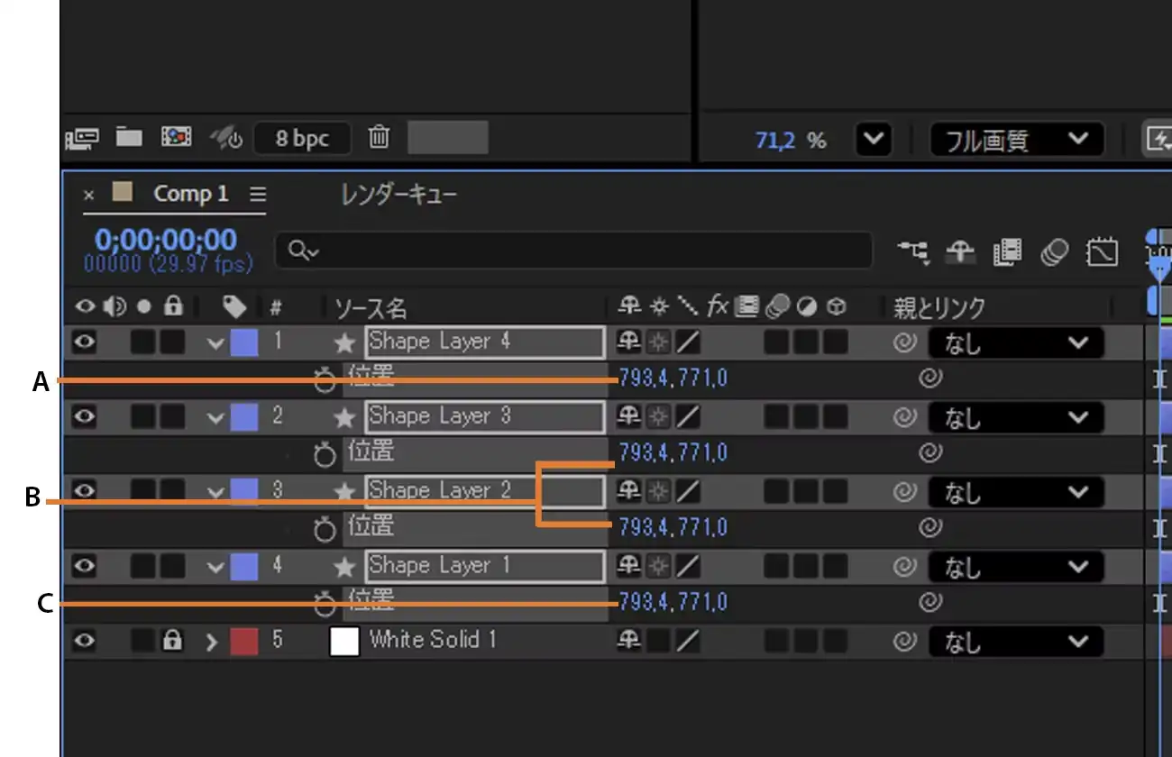The height and width of the screenshot is (757, 1172).
Task: Create a new folder in the project panel
Action: [x=128, y=137]
